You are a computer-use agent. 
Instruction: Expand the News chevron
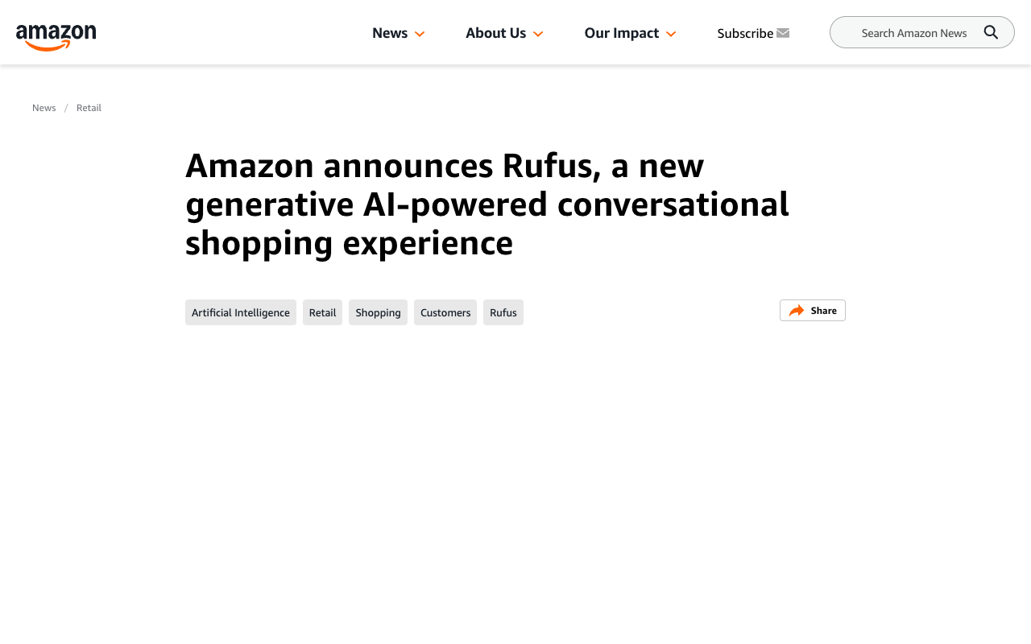(x=420, y=34)
